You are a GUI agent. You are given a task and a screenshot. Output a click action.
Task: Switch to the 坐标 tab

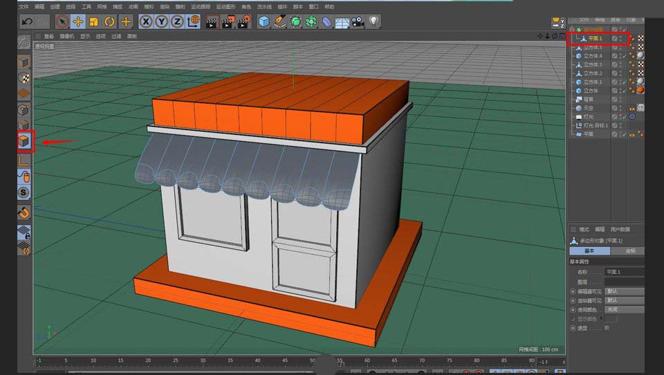click(630, 250)
